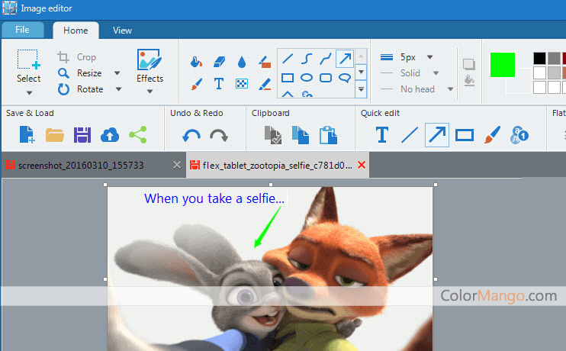566x351 pixels.
Task: Choose the arrow shape in the gallery
Action: [345, 59]
